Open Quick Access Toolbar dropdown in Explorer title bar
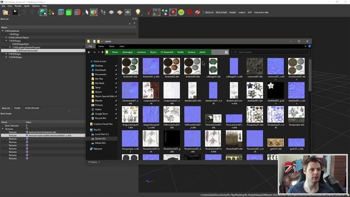 [x=102, y=42]
